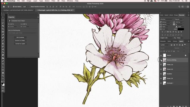Viewport: 190px width, 107px height.
Task: Click the Cat_3_A_Clothing layer thumbnail
Action: (x=164, y=60)
